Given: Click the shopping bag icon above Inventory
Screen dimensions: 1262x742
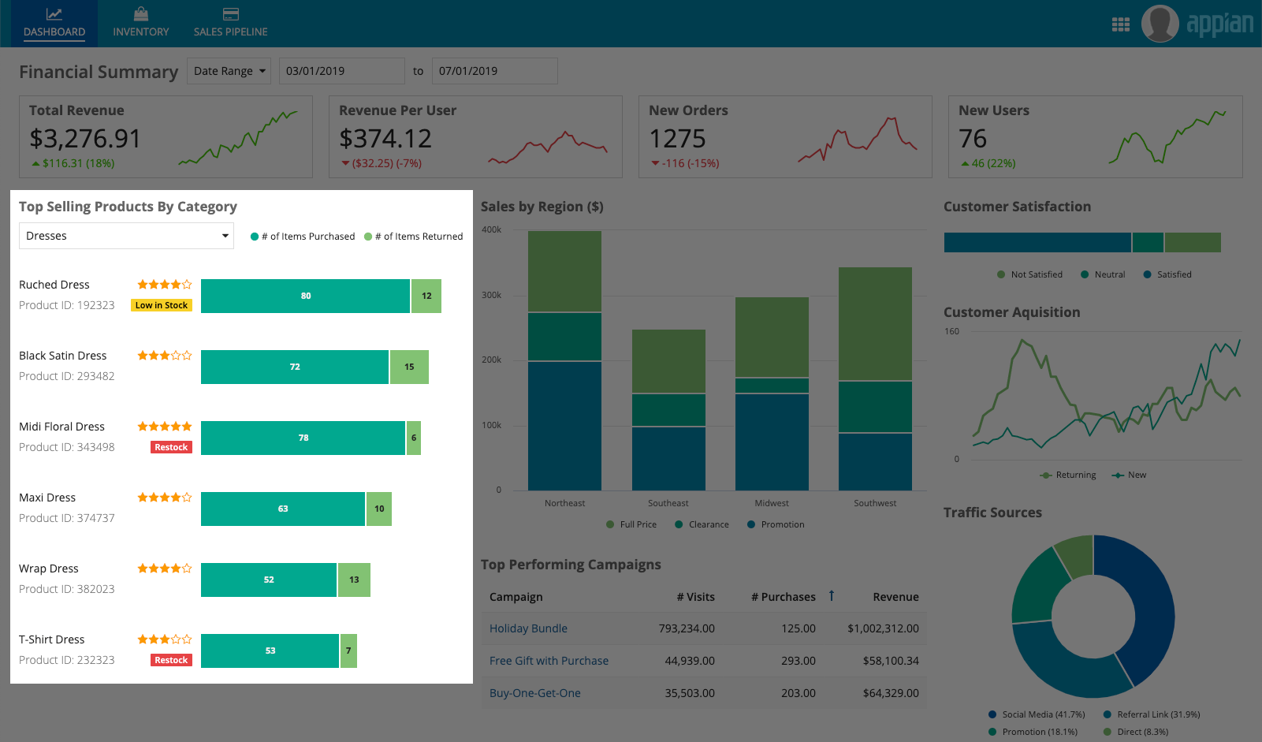Looking at the screenshot, I should tap(140, 13).
